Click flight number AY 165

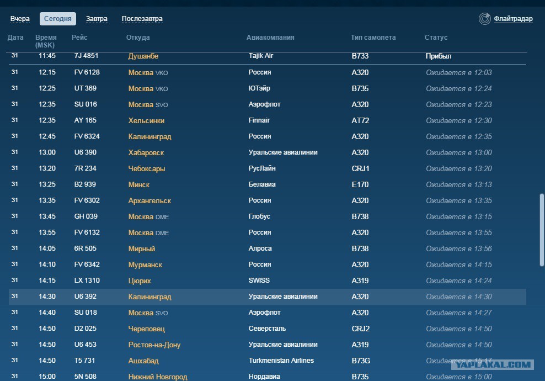pyautogui.click(x=85, y=120)
